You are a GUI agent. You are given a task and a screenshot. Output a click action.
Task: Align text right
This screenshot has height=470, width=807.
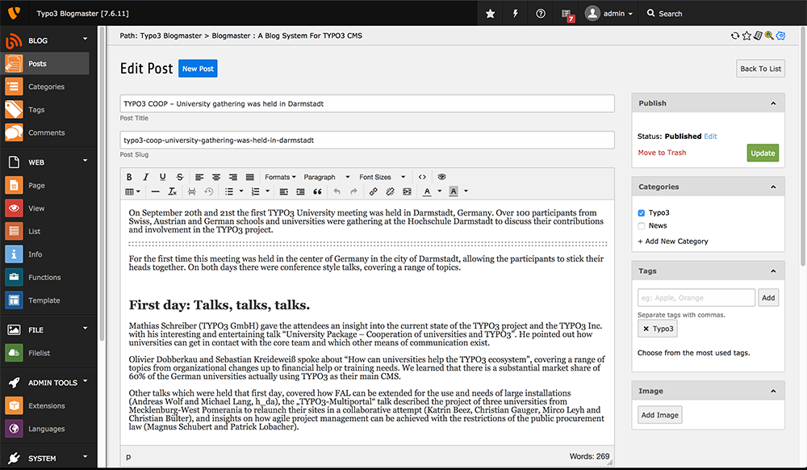click(233, 177)
